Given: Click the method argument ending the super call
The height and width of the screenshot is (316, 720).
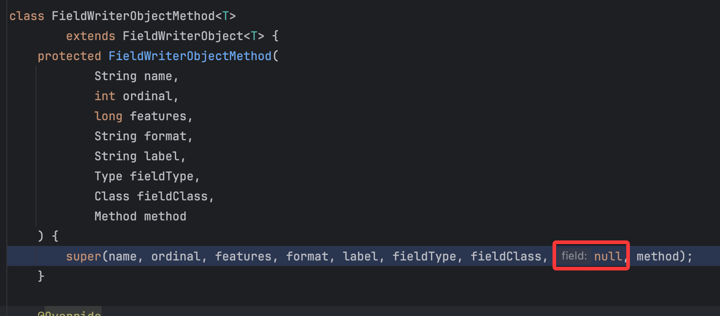Looking at the screenshot, I should point(657,256).
